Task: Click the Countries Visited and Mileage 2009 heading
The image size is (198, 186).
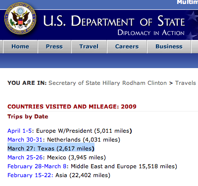Action: (72, 107)
